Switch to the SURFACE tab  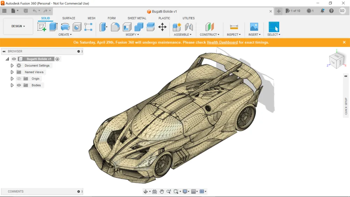tap(69, 18)
